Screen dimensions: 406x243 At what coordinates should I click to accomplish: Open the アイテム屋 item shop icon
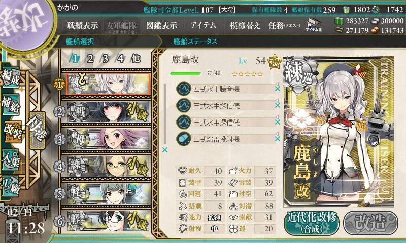click(x=314, y=25)
